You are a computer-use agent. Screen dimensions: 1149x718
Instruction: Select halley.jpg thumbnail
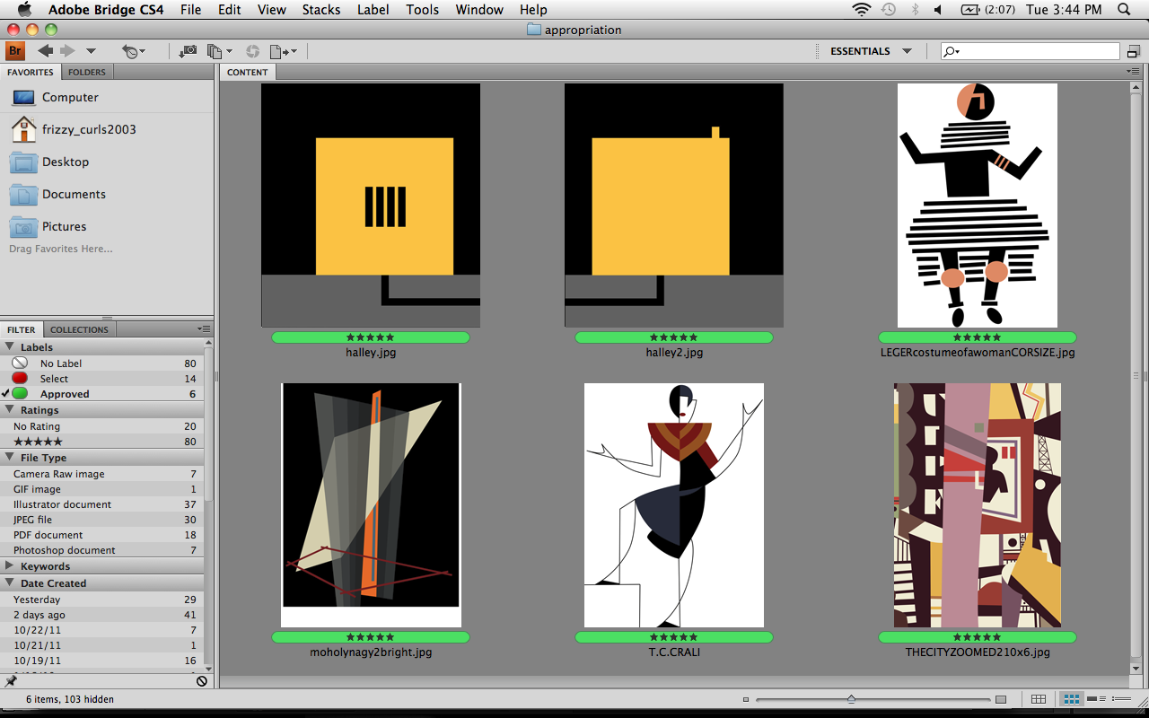pyautogui.click(x=371, y=206)
